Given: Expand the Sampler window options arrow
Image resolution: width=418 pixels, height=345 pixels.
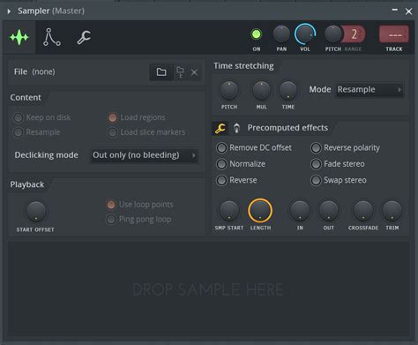Looking at the screenshot, I should 9,11.
